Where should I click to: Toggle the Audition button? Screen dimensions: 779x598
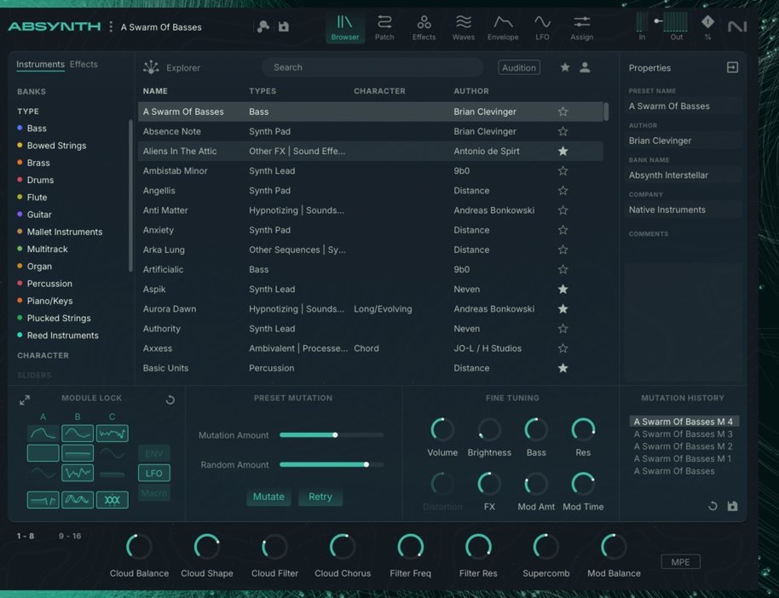[x=519, y=67]
